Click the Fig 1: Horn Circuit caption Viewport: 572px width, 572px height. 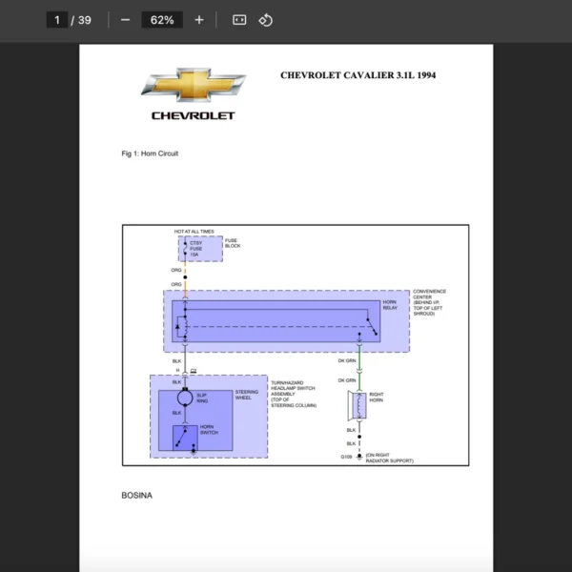tap(150, 153)
